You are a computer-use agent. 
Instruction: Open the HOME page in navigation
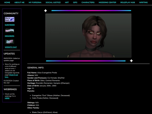[x=7, y=3]
